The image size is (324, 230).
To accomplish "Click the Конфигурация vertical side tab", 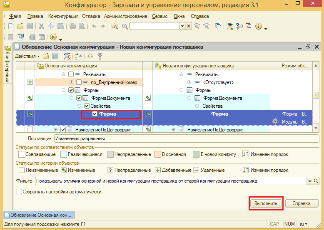I will pyautogui.click(x=7, y=64).
